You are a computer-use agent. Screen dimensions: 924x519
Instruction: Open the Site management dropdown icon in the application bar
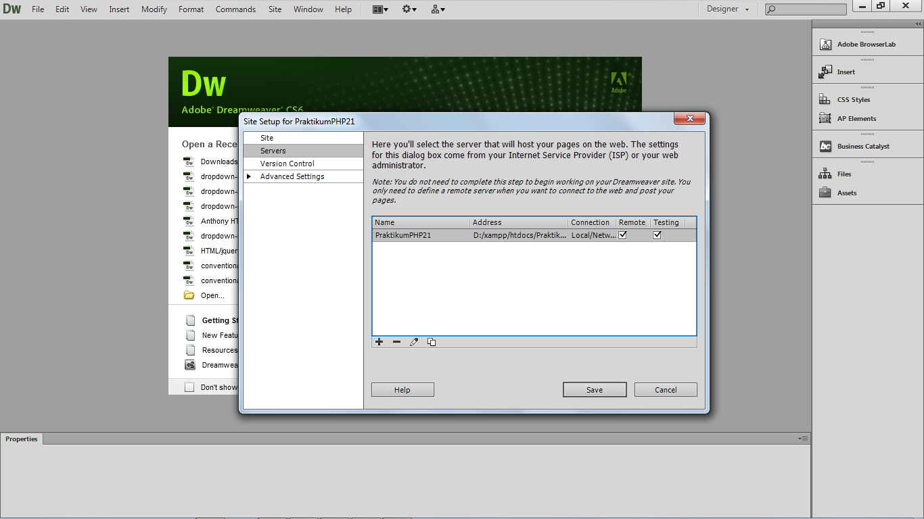[438, 9]
